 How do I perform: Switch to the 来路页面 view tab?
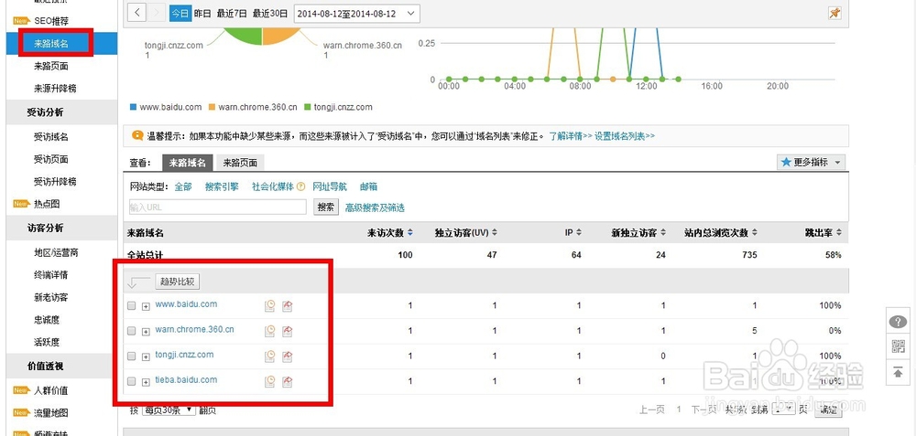pyautogui.click(x=240, y=164)
